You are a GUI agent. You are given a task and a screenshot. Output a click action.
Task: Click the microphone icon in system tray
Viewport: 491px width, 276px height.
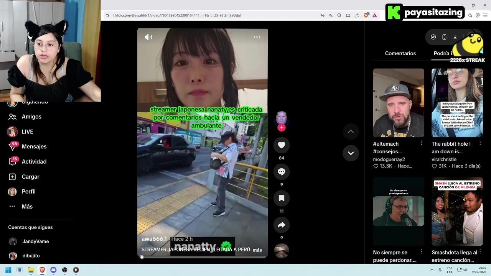click(440, 270)
